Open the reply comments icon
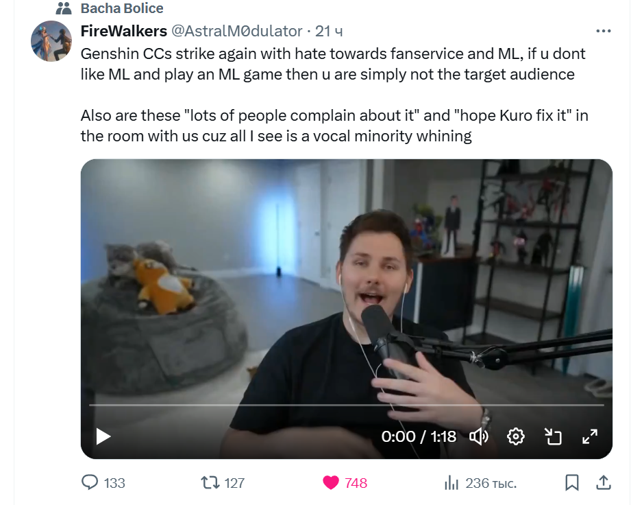The image size is (631, 505). coord(90,482)
